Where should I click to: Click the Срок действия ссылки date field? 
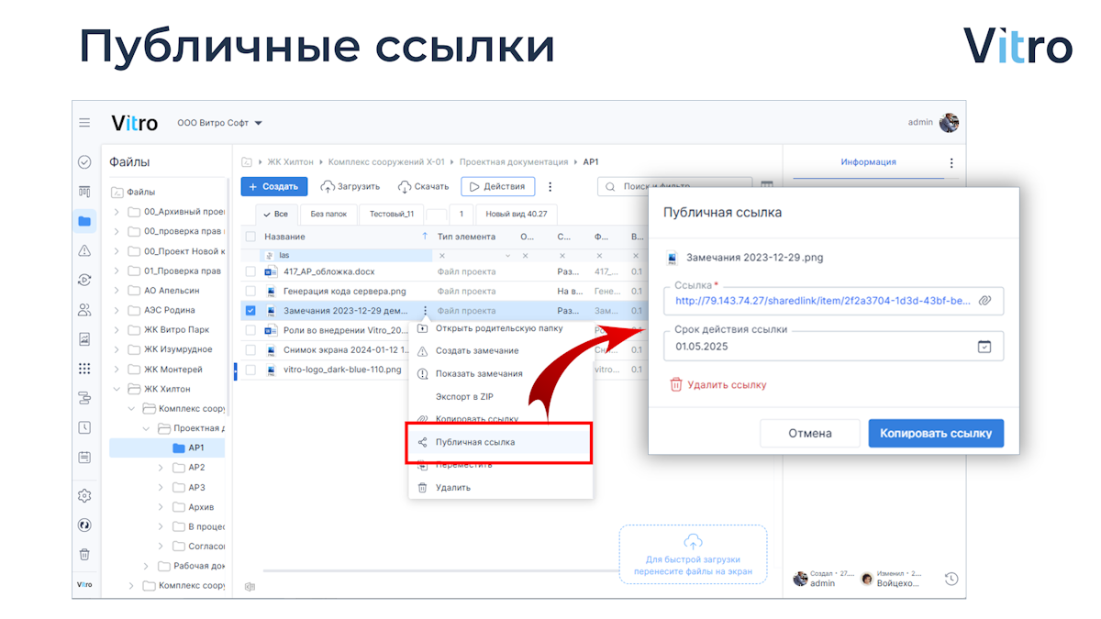pyautogui.click(x=835, y=346)
